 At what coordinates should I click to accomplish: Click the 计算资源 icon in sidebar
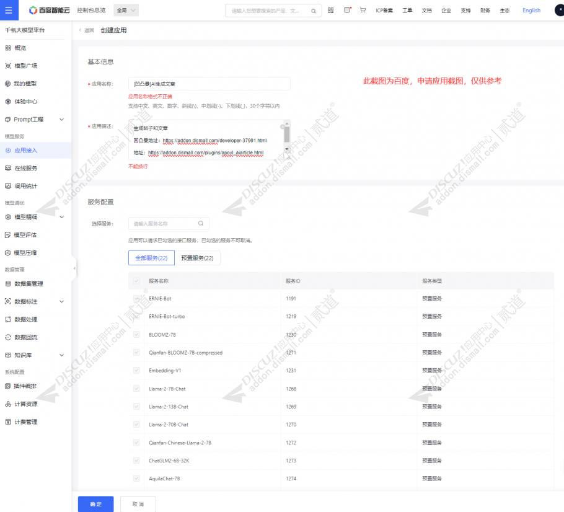pos(8,404)
